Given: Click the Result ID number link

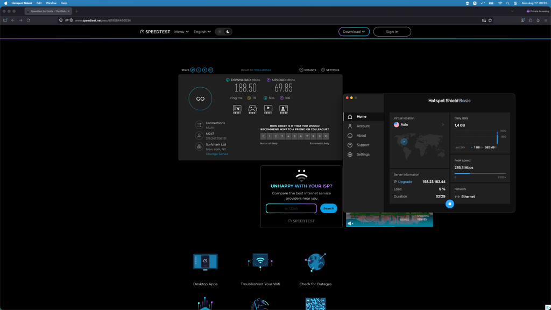Looking at the screenshot, I should [x=263, y=70].
